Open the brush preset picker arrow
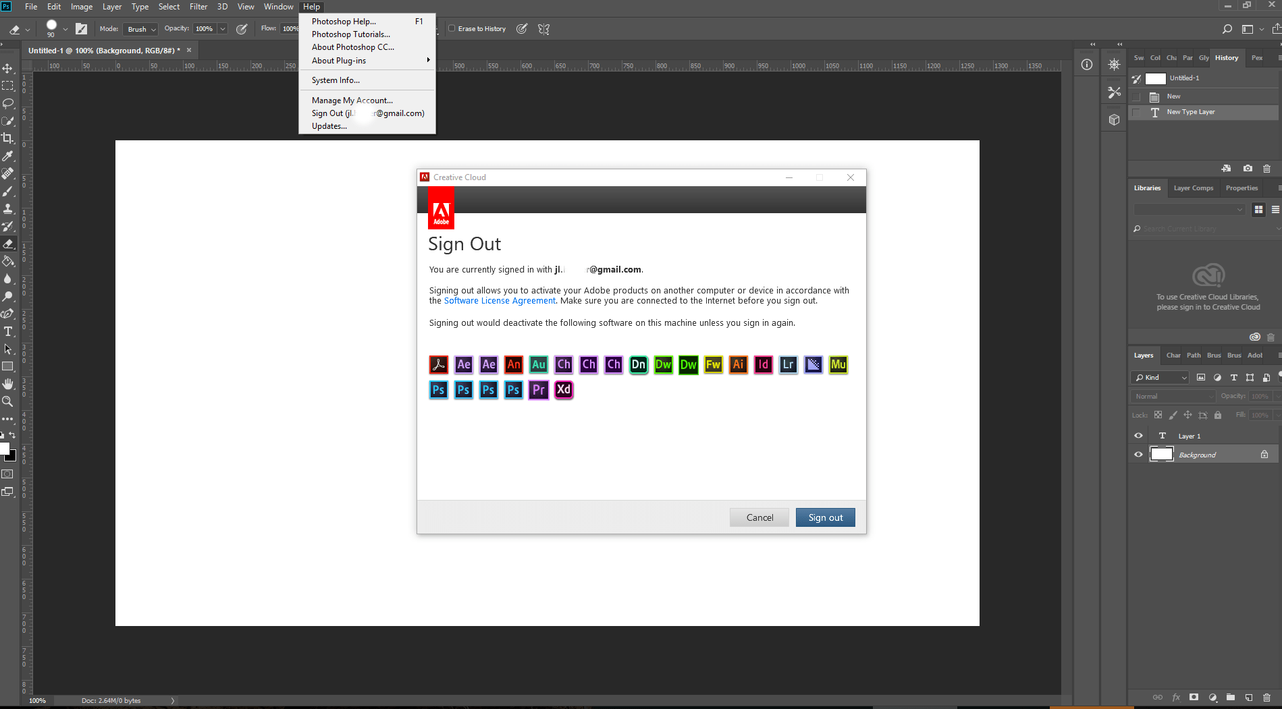1282x709 pixels. pyautogui.click(x=65, y=29)
